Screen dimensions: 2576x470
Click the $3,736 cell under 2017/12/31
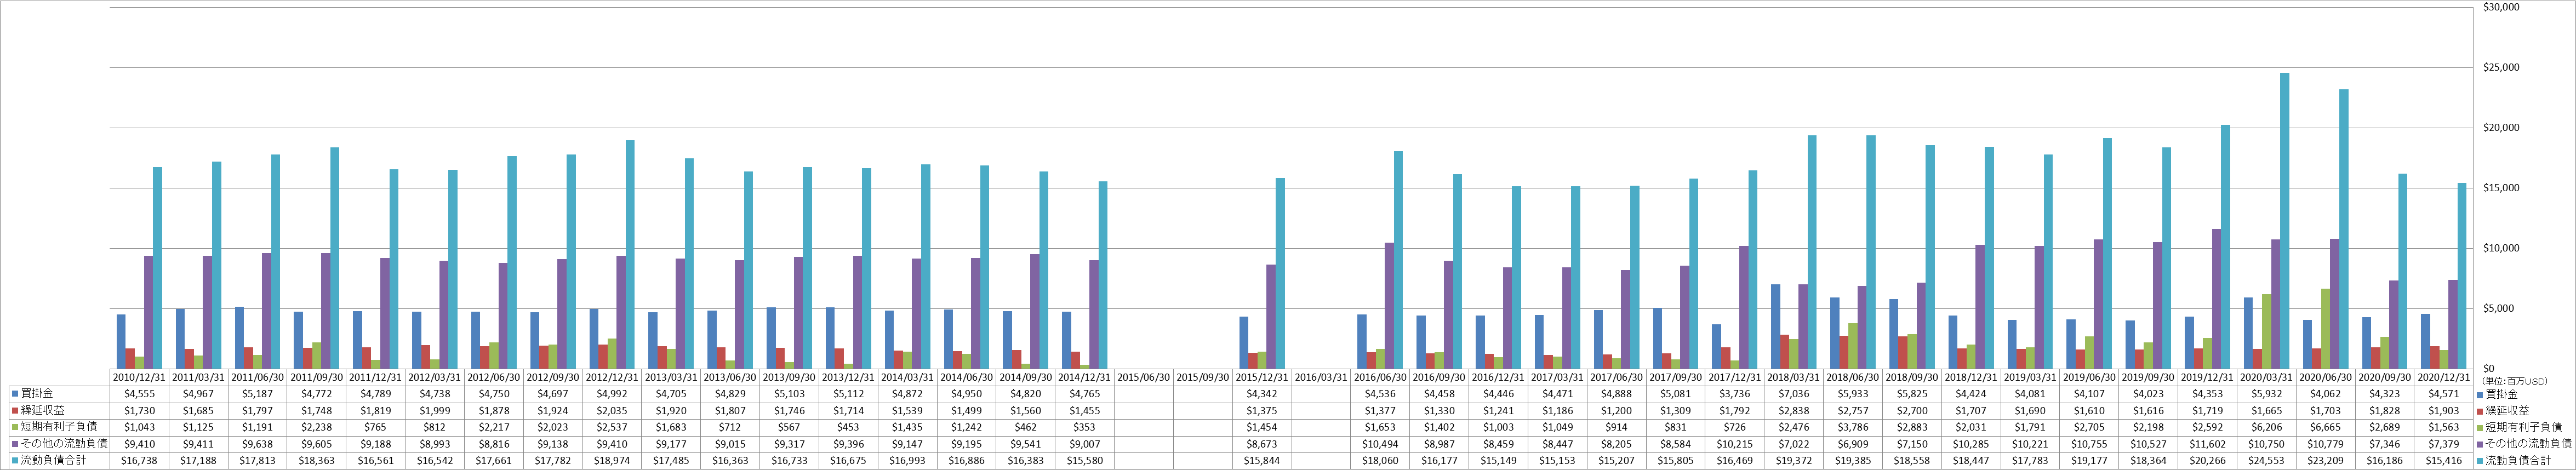[1734, 394]
